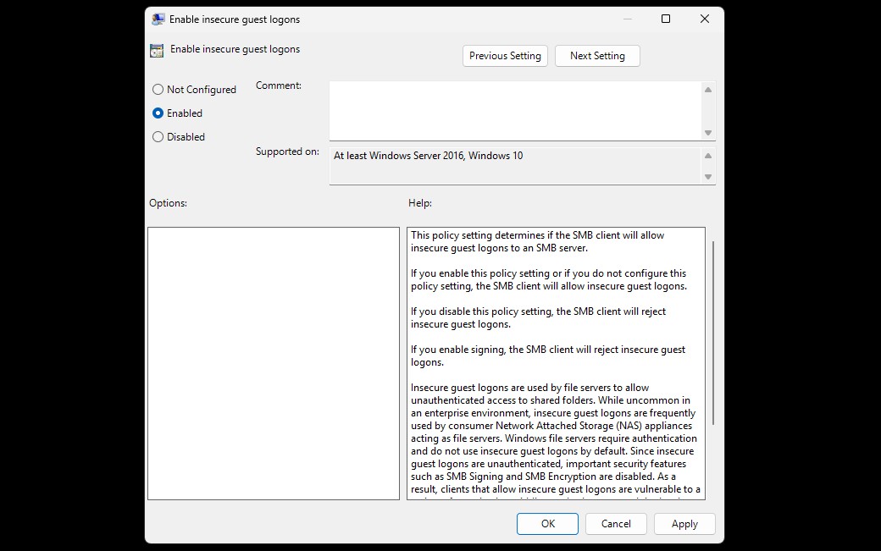The image size is (881, 551).
Task: Click the policy document icon beside the setting name
Action: pyautogui.click(x=156, y=50)
